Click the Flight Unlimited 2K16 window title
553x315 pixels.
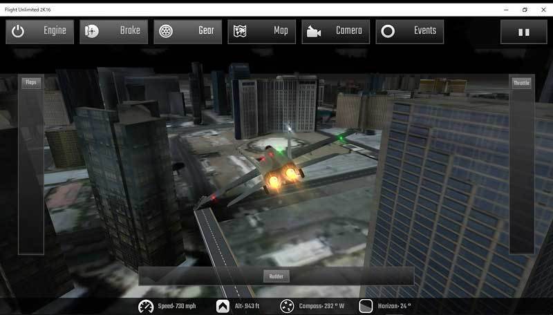(28, 10)
